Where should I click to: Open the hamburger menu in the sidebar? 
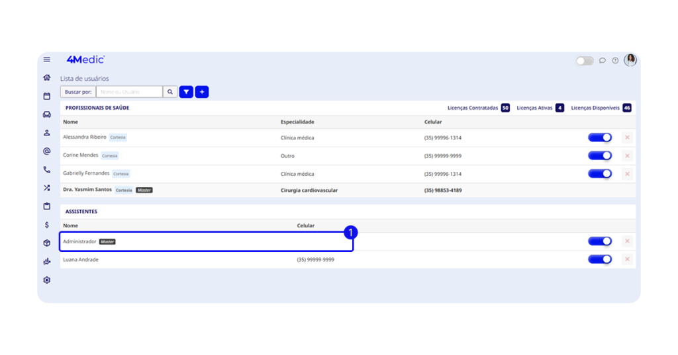47,59
